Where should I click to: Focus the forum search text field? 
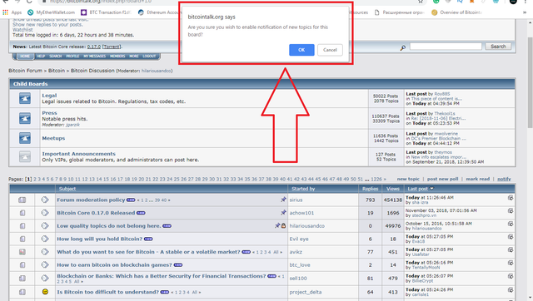click(446, 47)
